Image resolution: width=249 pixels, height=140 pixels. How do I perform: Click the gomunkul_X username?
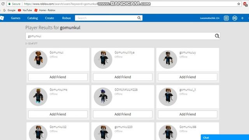point(188,90)
